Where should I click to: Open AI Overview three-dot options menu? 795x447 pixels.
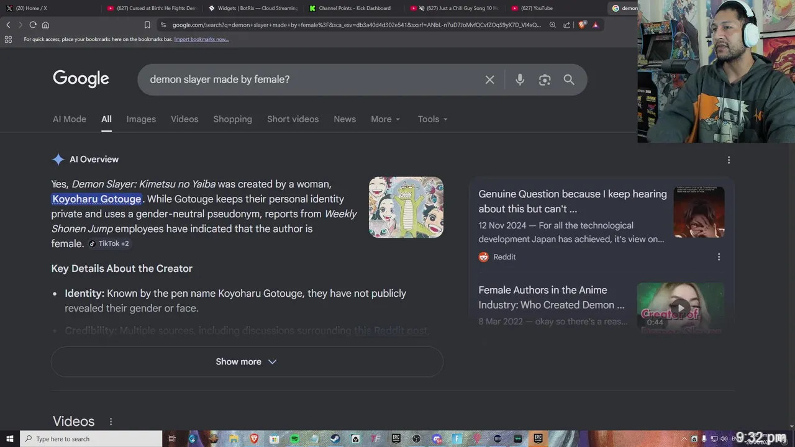tap(729, 160)
